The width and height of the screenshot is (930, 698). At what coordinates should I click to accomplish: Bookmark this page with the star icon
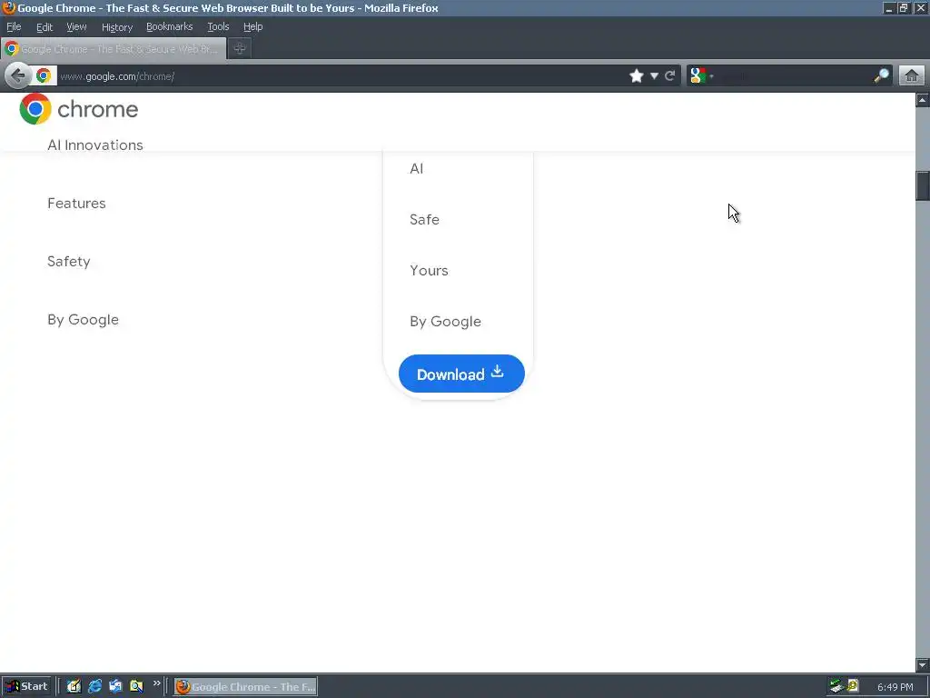click(637, 76)
